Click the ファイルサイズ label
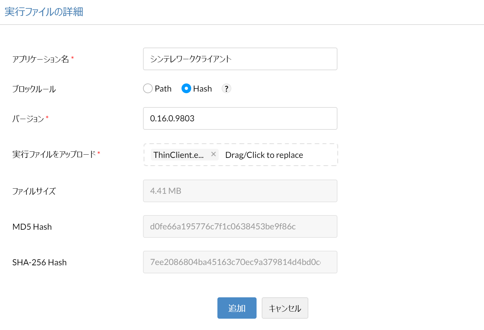This screenshot has width=484, height=330. tap(34, 191)
